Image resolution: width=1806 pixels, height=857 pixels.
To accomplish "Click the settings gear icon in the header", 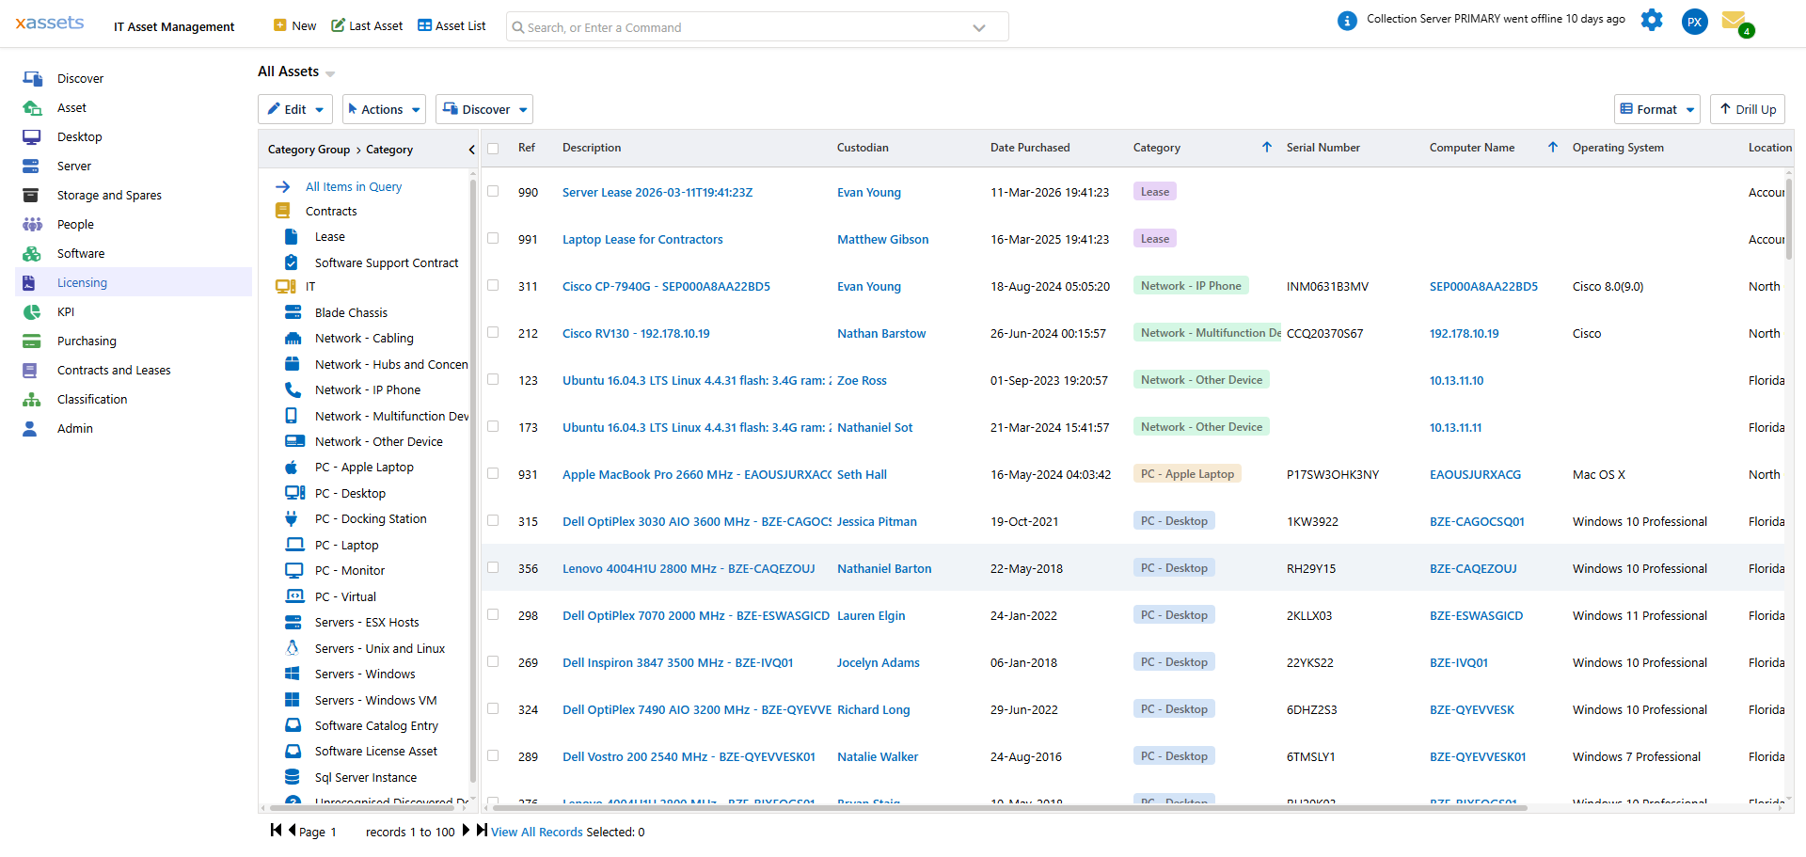I will [1652, 20].
